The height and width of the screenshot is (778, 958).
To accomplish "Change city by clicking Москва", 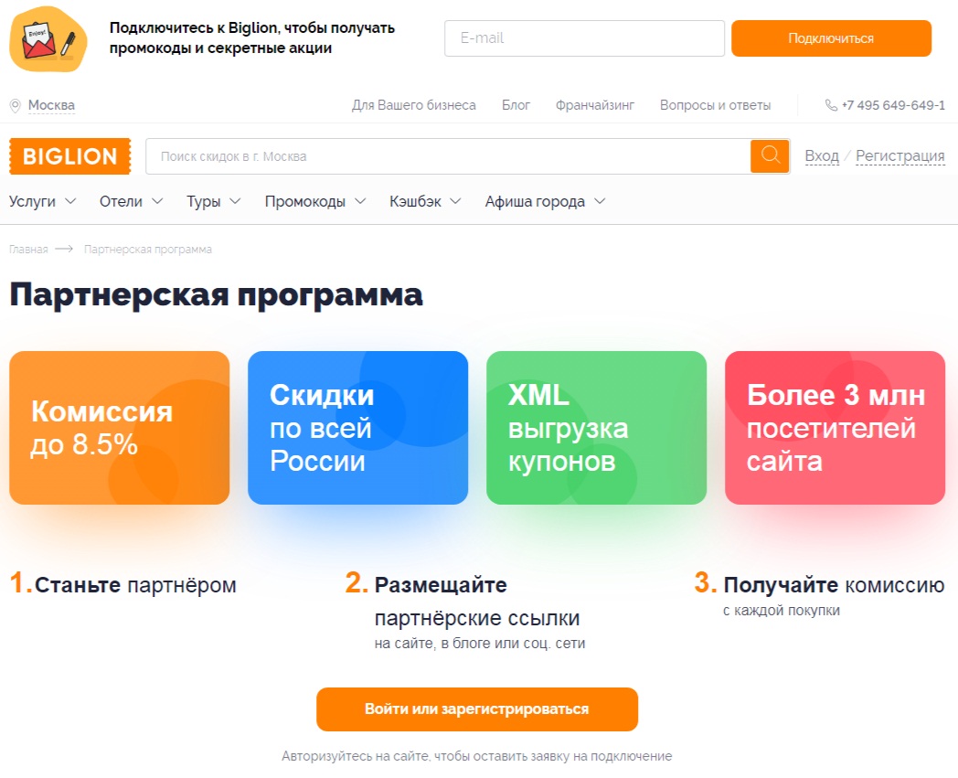I will point(51,106).
